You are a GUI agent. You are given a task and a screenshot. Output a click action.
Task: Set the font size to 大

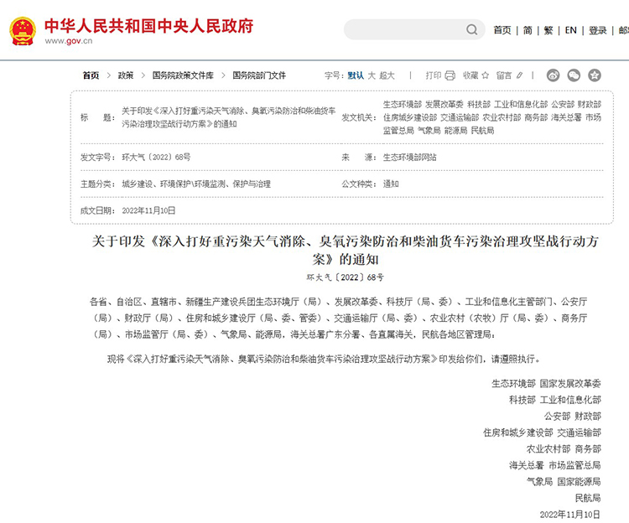[372, 75]
